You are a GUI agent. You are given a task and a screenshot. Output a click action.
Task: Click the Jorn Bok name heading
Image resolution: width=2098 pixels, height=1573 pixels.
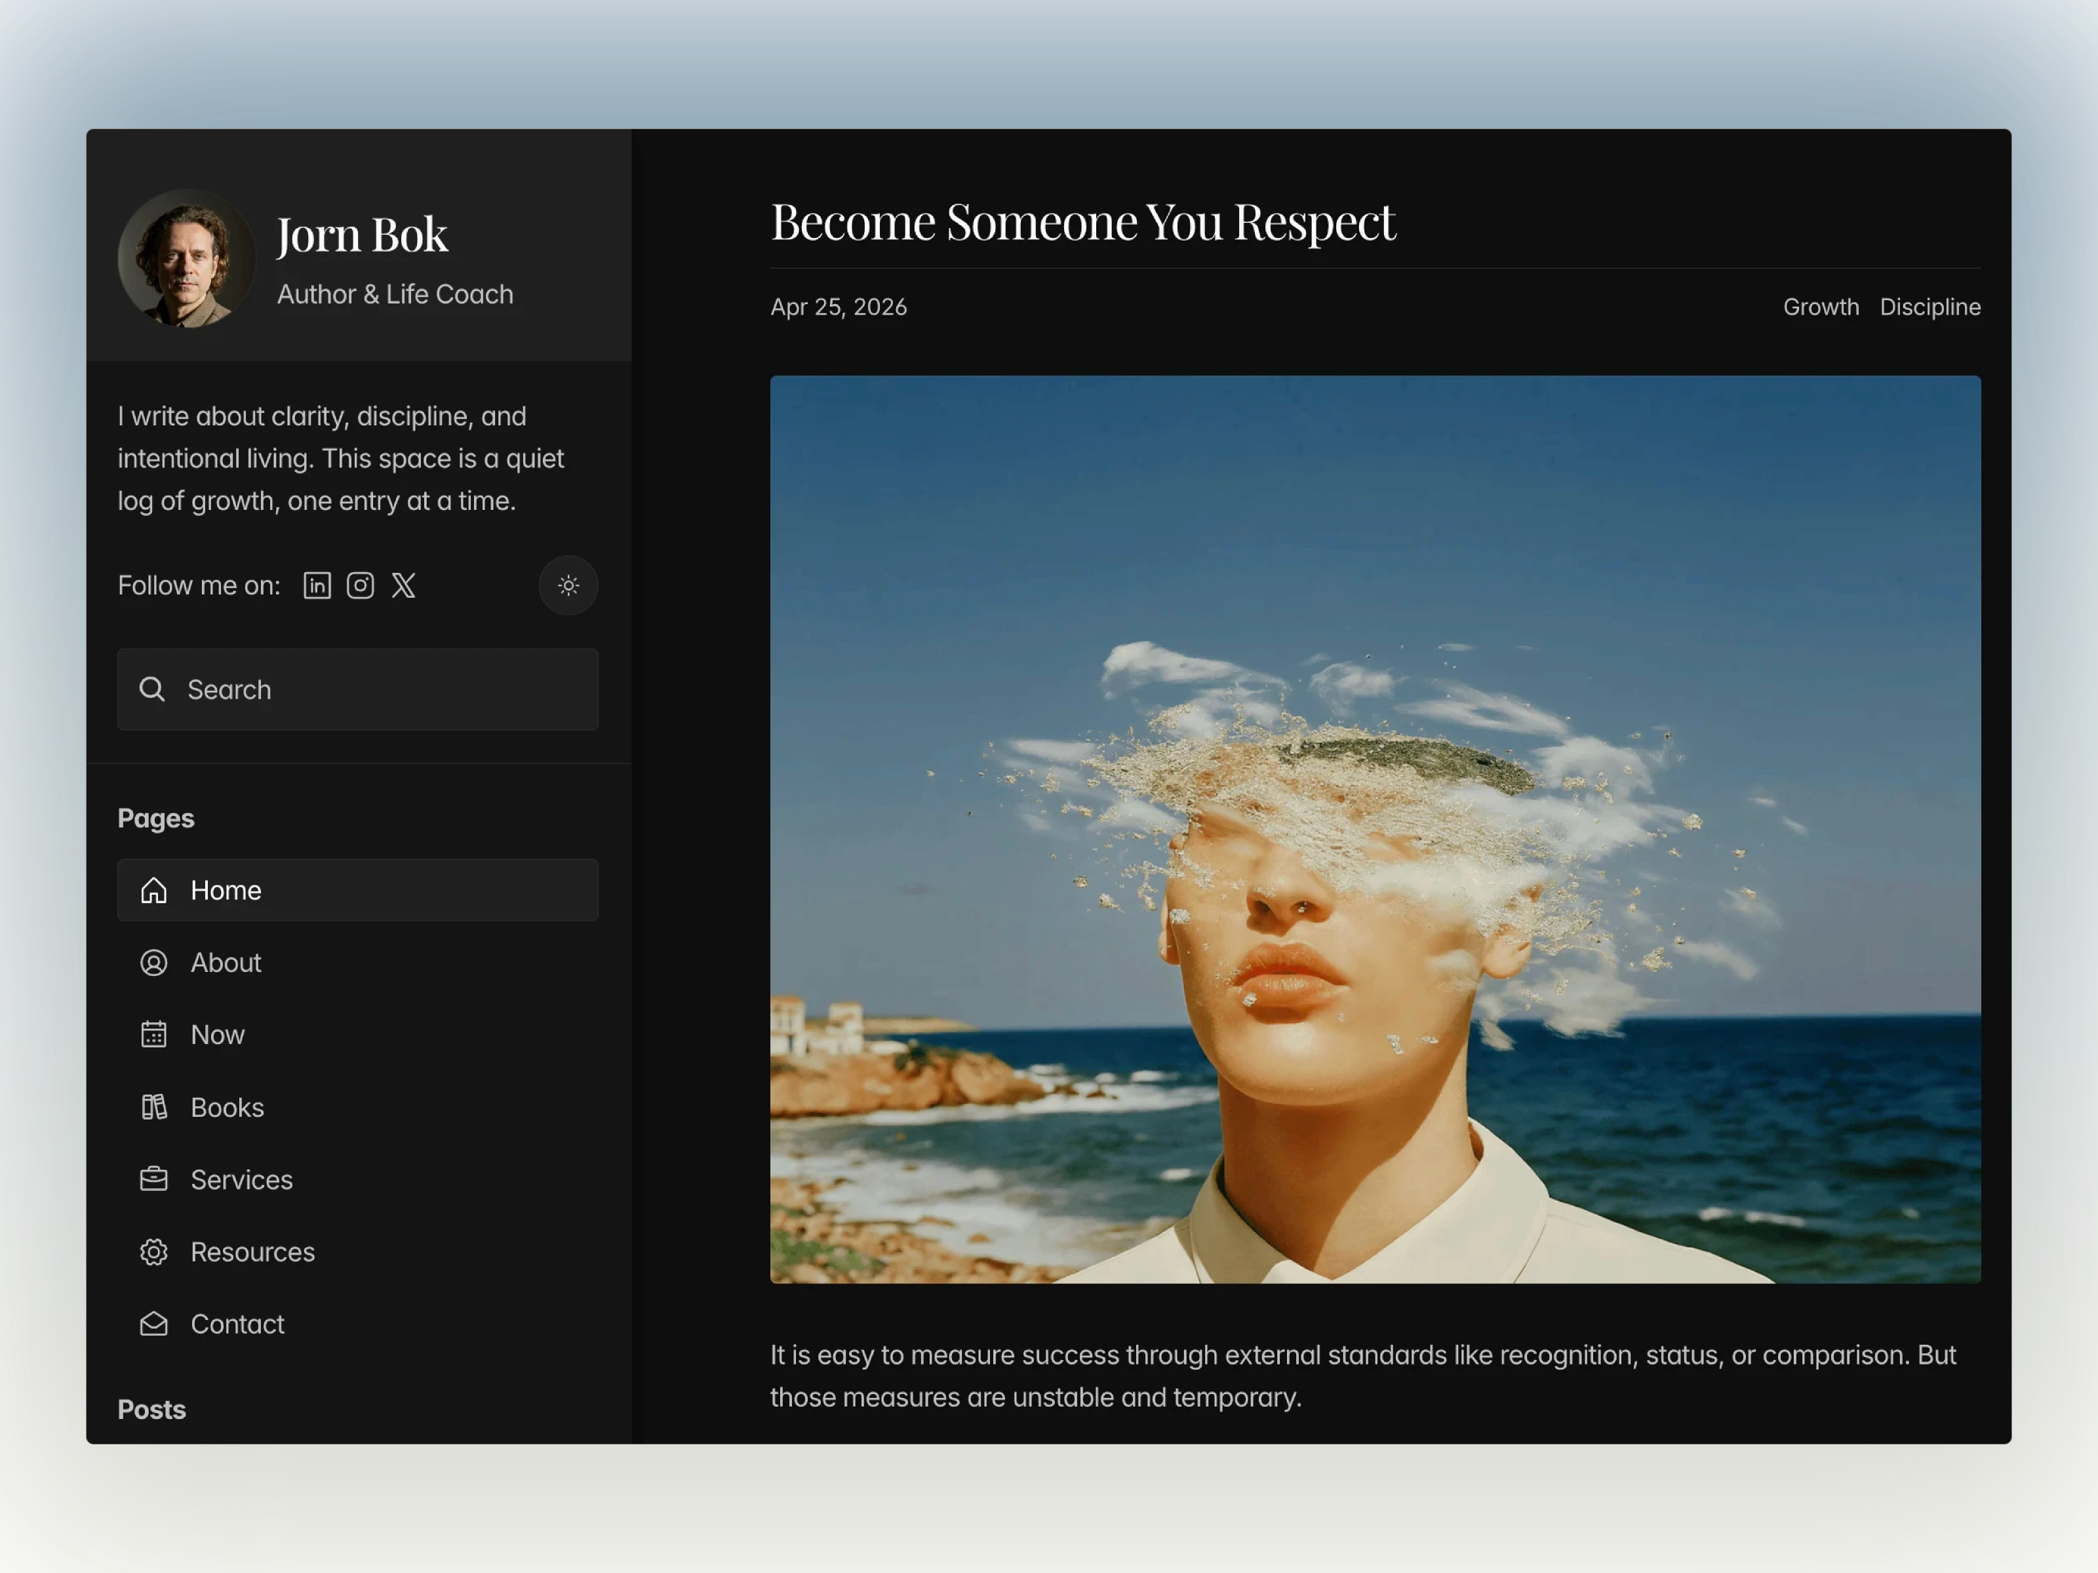point(363,234)
